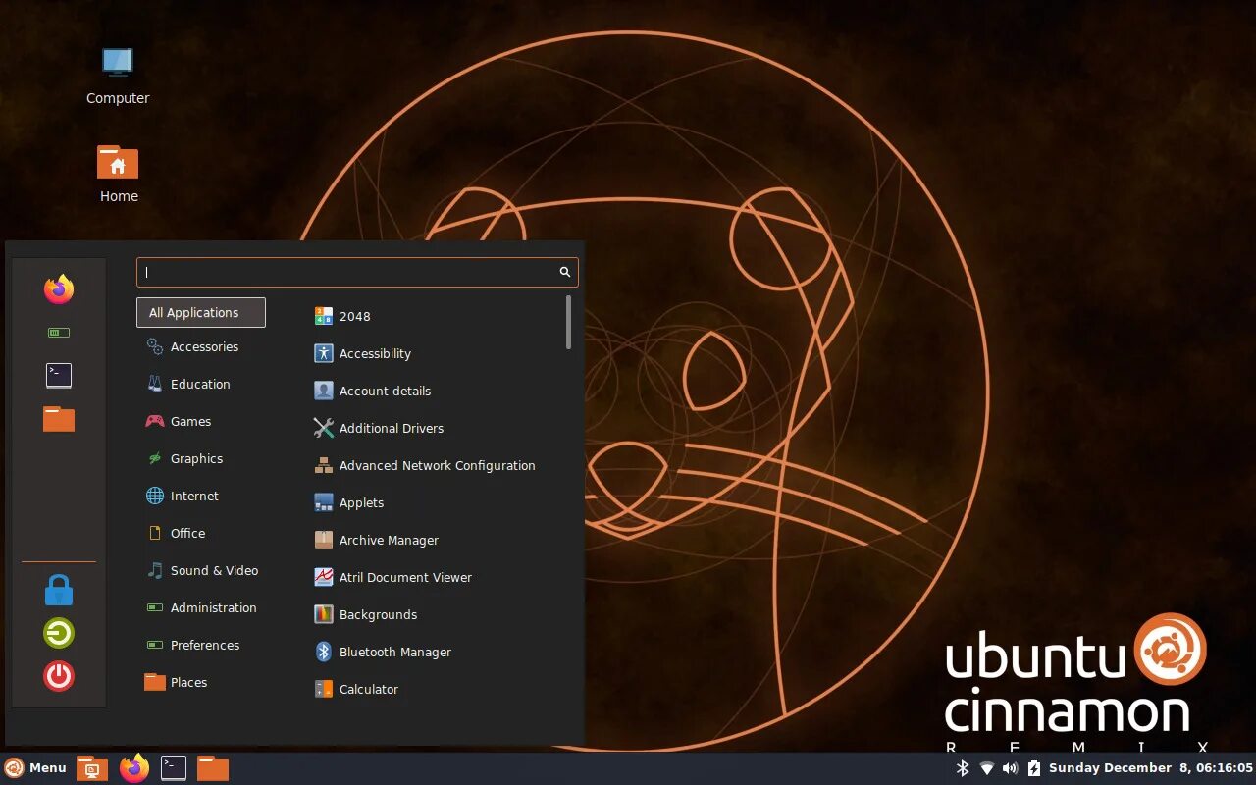
Task: Click the 'Applets' application name
Action: click(x=361, y=502)
